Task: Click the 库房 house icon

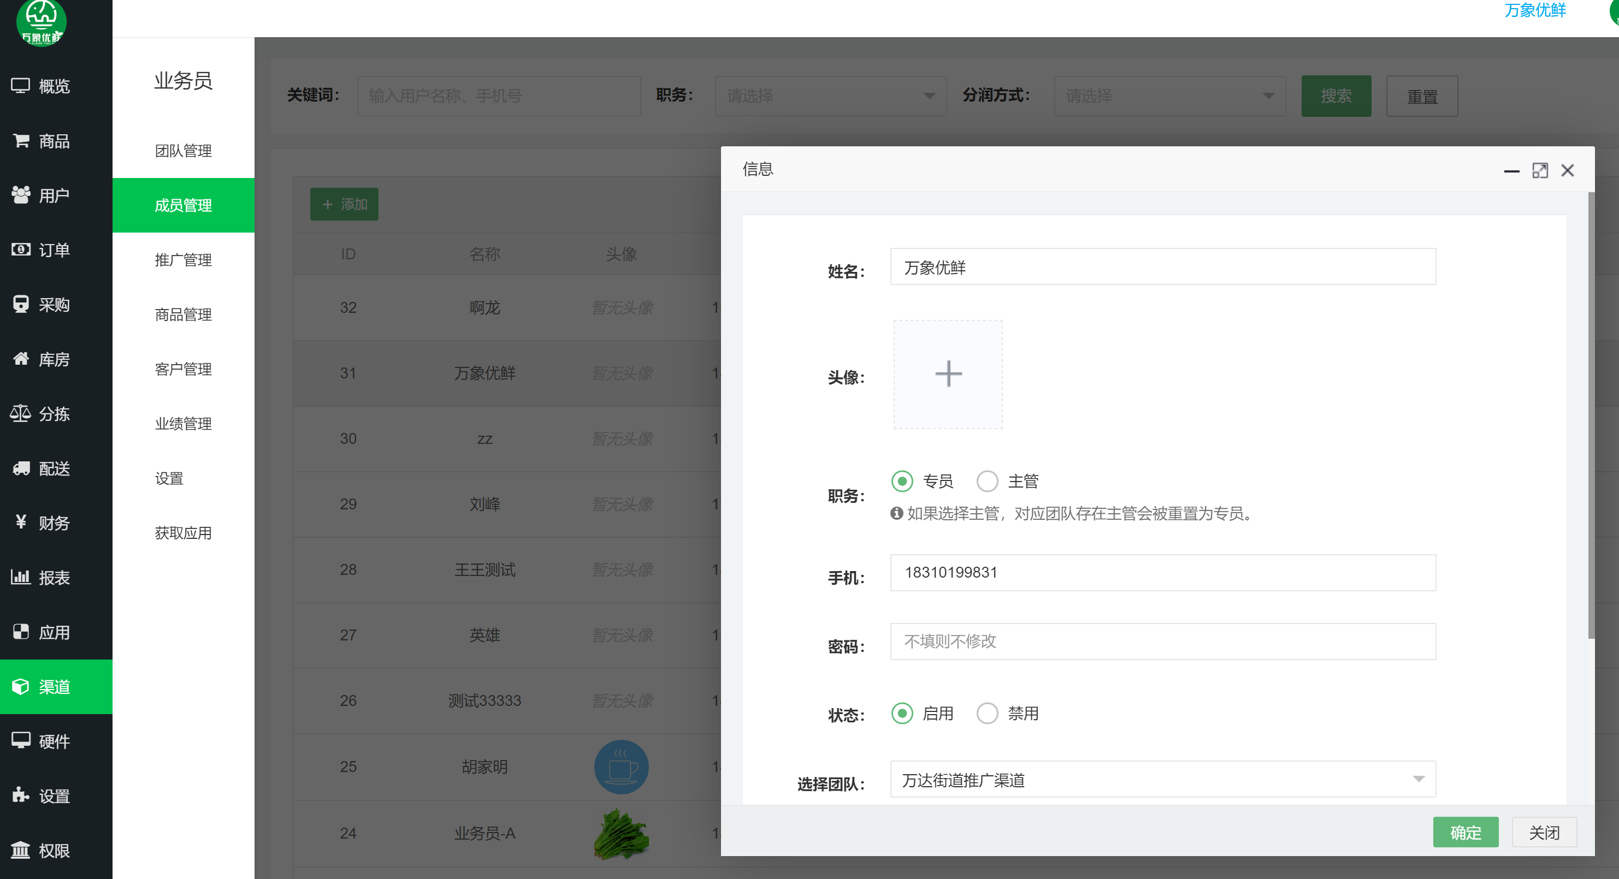Action: point(21,359)
